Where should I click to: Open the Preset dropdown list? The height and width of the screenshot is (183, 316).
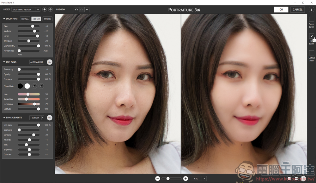[38, 9]
